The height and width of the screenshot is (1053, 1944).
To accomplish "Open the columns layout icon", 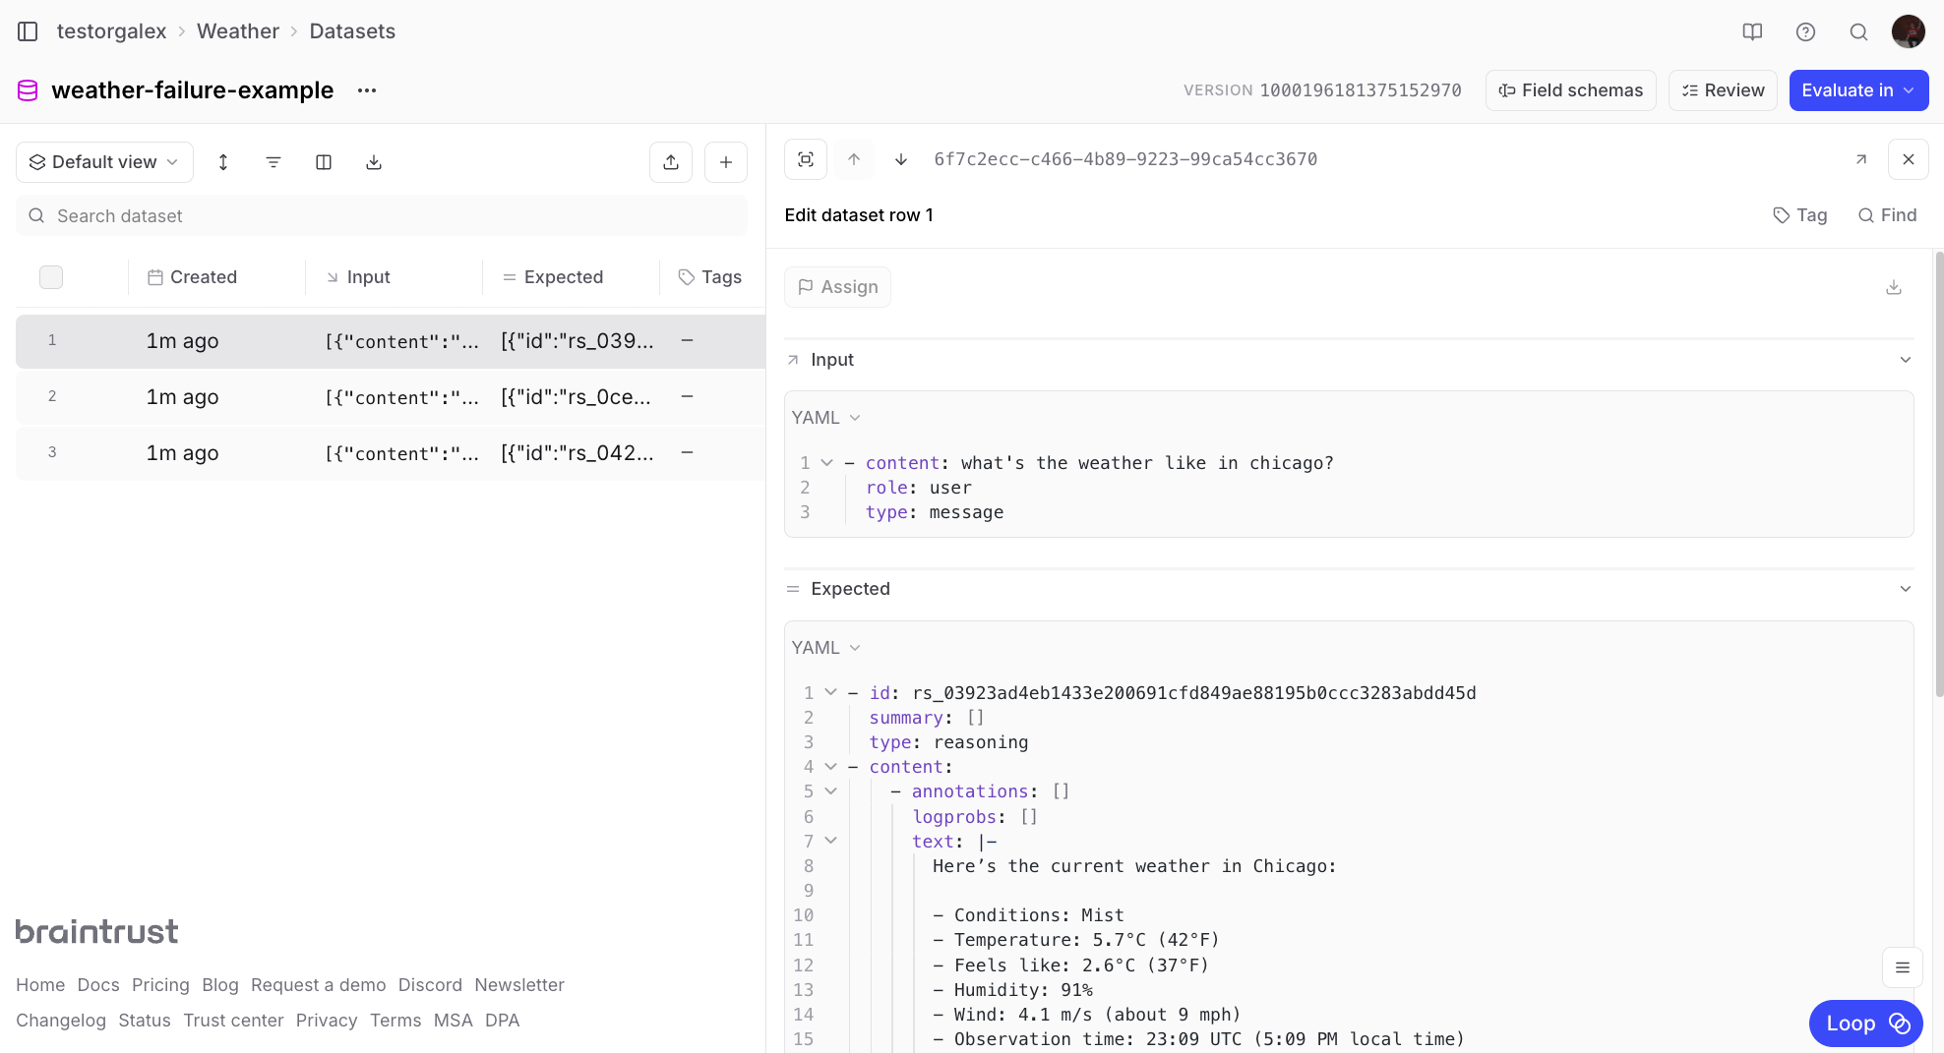I will (x=324, y=162).
